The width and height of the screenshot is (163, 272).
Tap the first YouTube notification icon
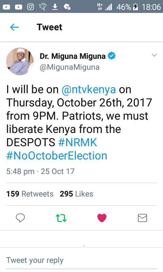click(x=6, y=7)
